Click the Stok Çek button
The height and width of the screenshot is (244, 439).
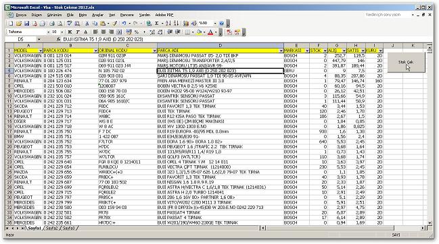(406, 62)
